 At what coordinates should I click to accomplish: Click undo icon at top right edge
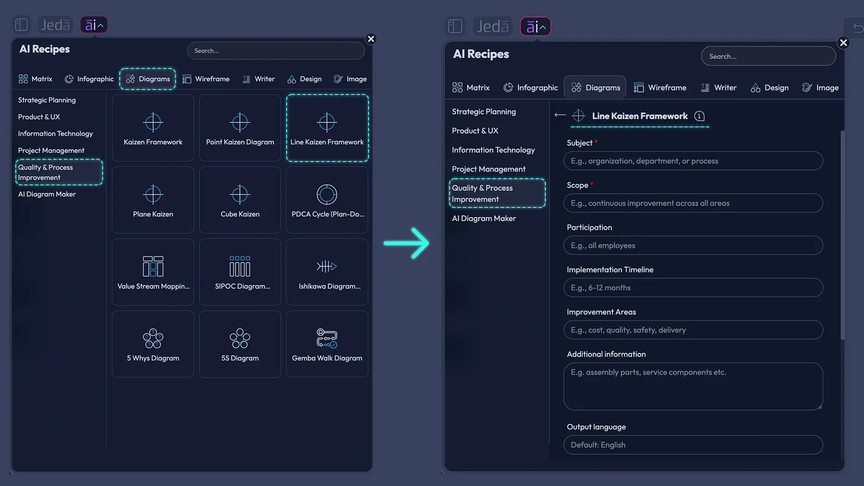(x=858, y=28)
